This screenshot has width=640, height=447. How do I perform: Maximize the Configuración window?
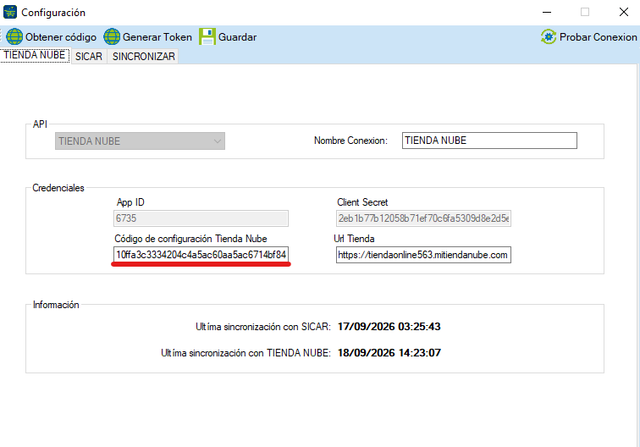pos(585,12)
